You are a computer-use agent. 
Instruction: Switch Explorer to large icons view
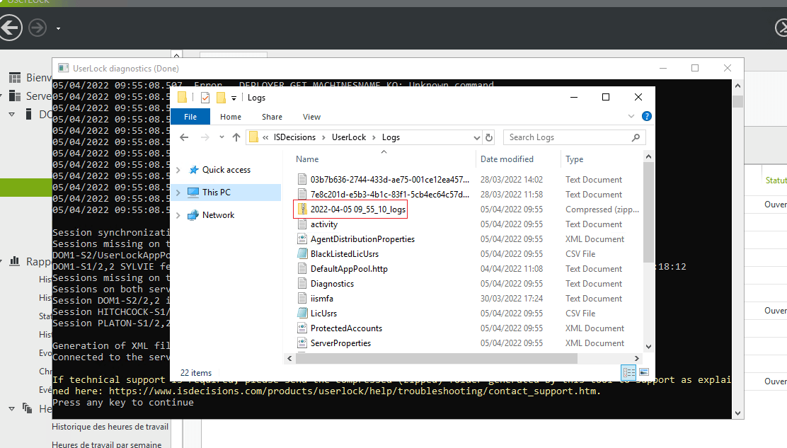coord(644,372)
